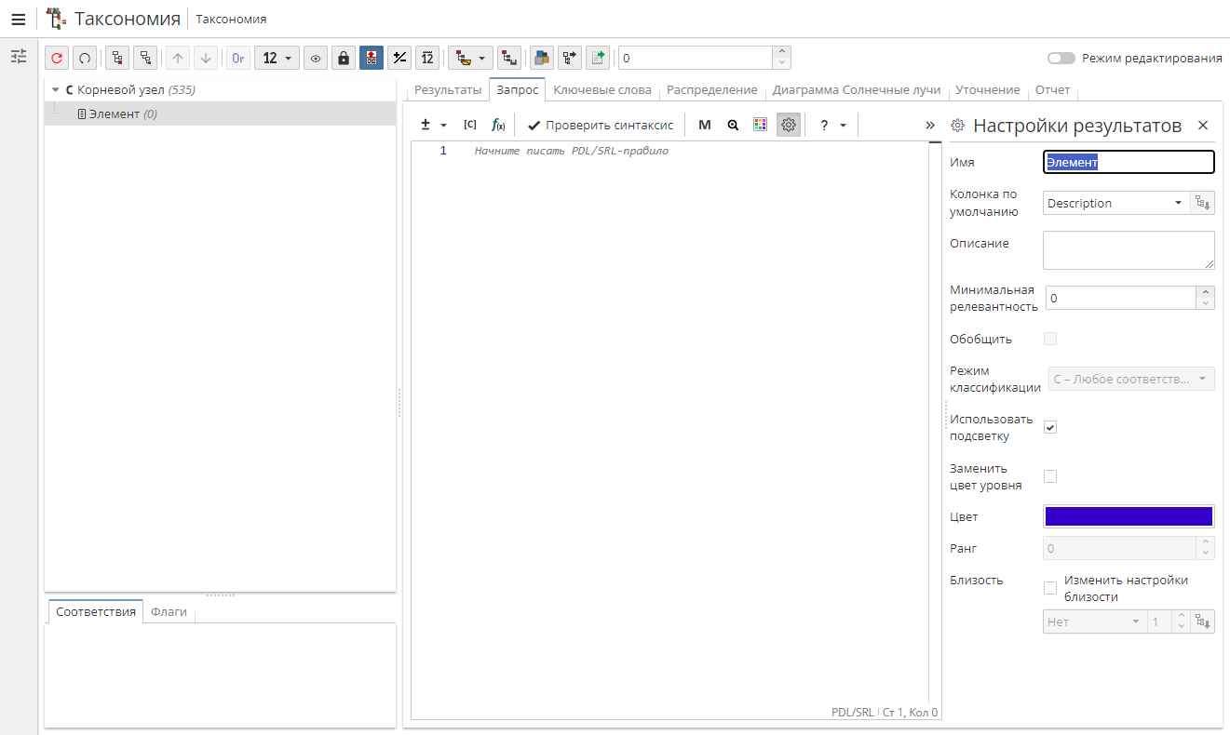Screen dimensions: 1230x735
Task: Toggle the gear results settings icon
Action: (x=789, y=125)
